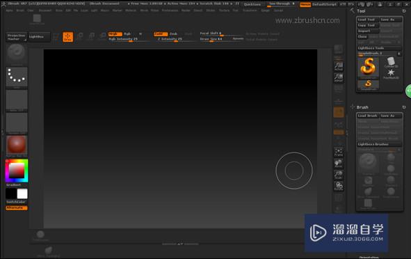
Task: Toggle the orange Perspective button on right shelf
Action: tap(339, 112)
